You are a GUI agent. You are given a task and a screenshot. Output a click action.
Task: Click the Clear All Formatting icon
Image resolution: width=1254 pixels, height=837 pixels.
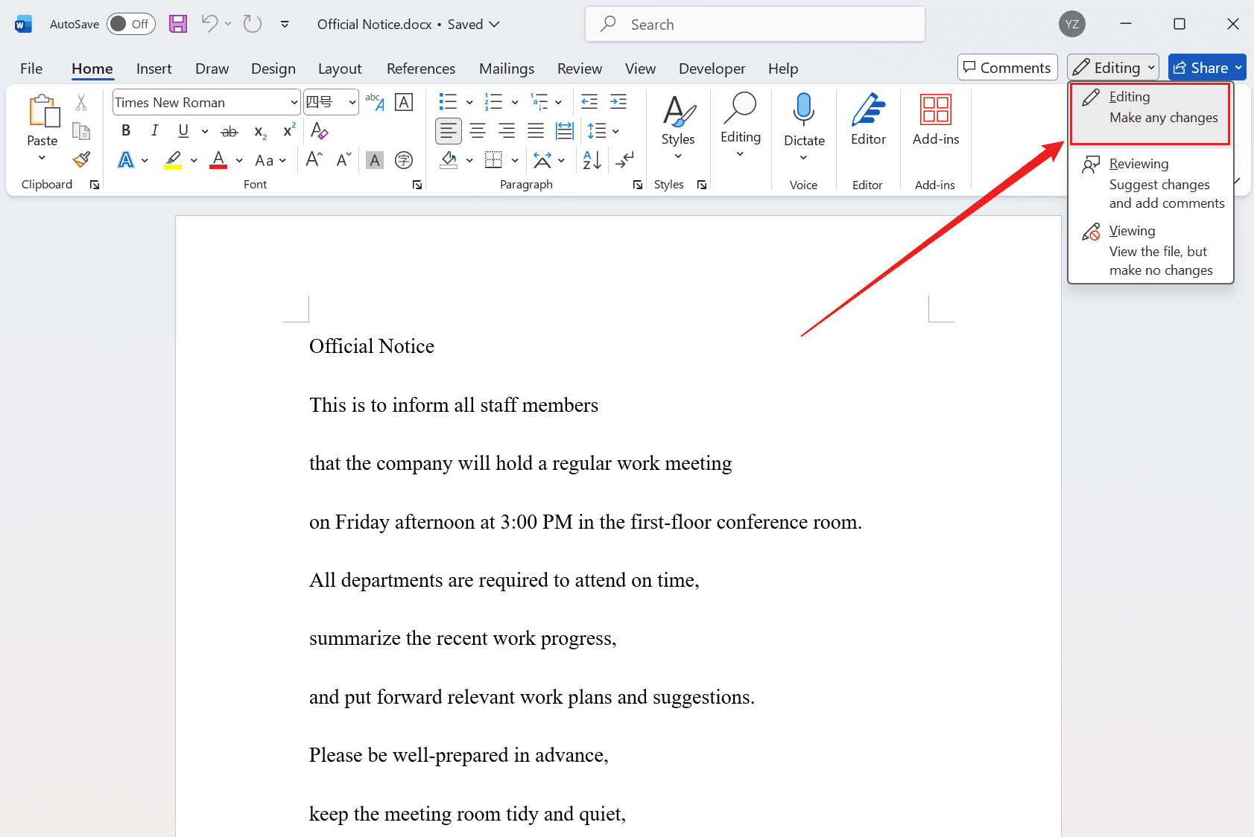pyautogui.click(x=319, y=131)
